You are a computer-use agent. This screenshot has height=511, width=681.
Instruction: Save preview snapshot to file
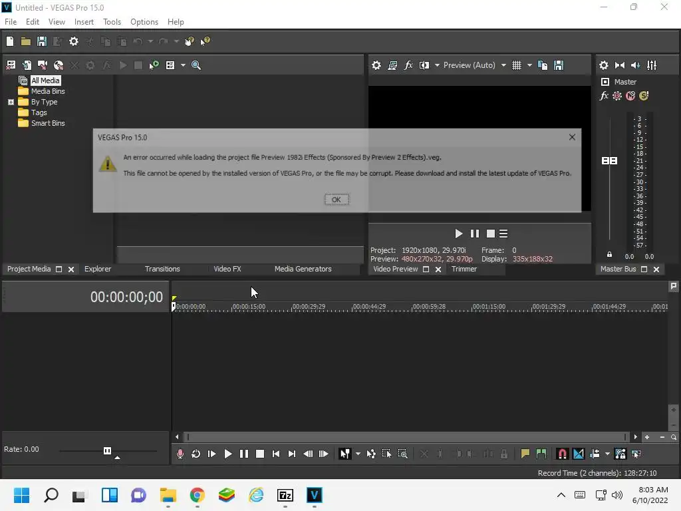pos(559,65)
